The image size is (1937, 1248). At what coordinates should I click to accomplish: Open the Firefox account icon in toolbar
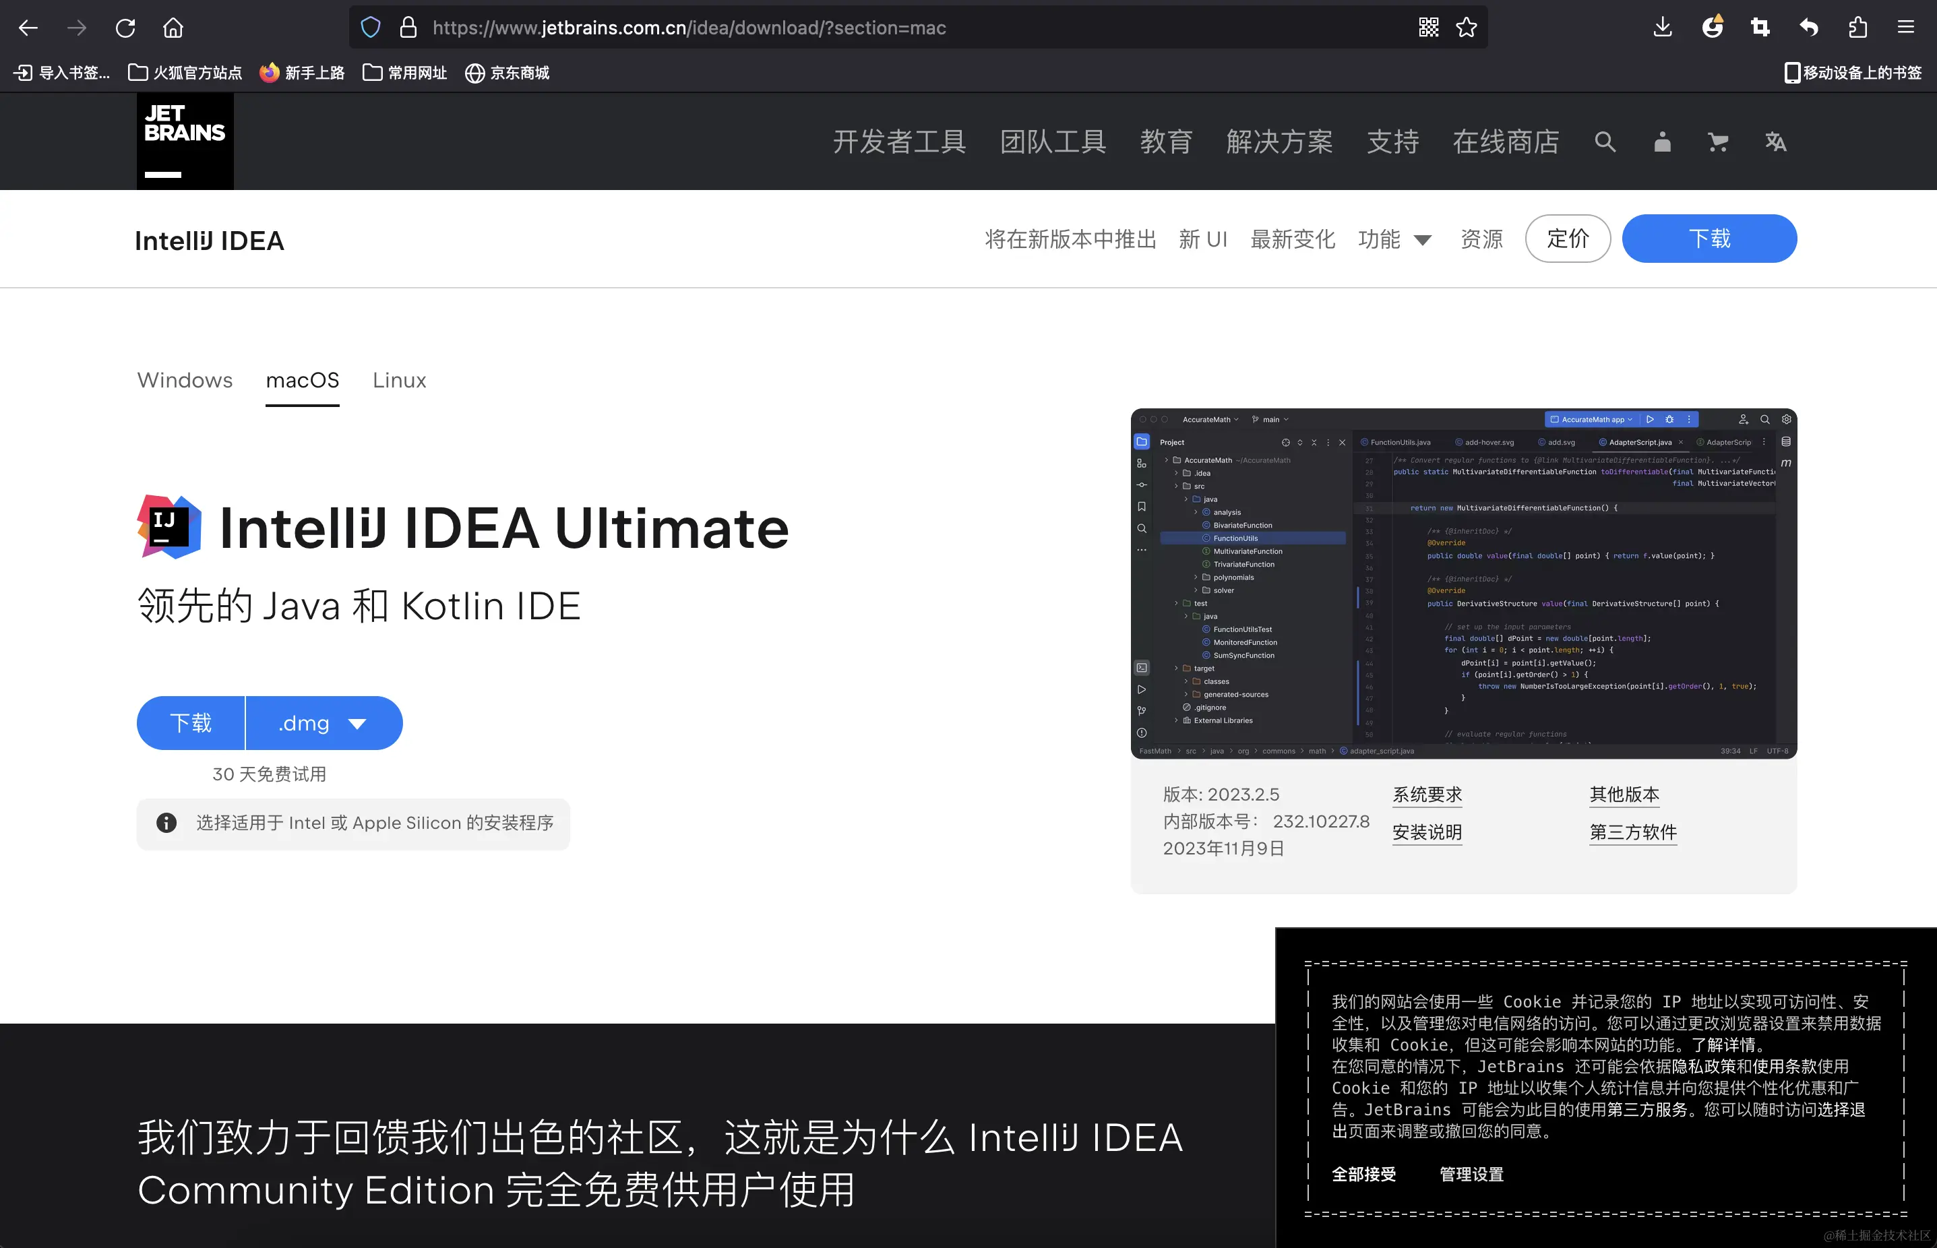[1713, 28]
